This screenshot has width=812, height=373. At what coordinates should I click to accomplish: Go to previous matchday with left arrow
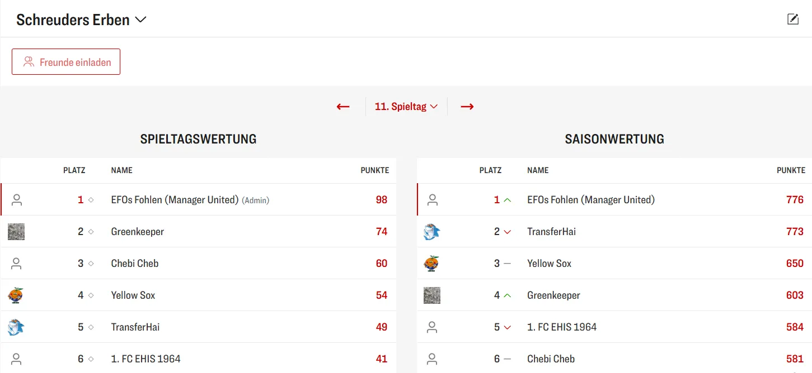(343, 107)
